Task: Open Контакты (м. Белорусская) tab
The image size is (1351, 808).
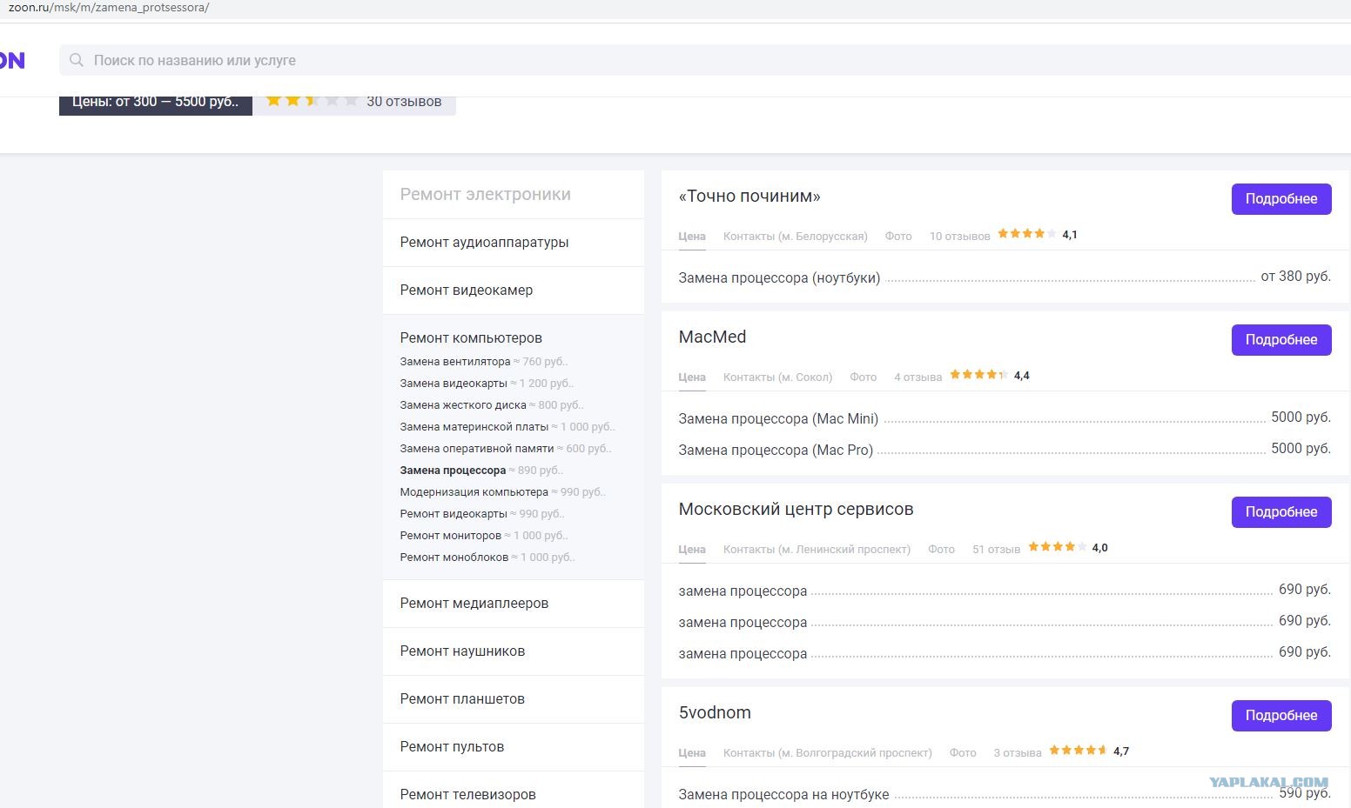Action: [796, 237]
